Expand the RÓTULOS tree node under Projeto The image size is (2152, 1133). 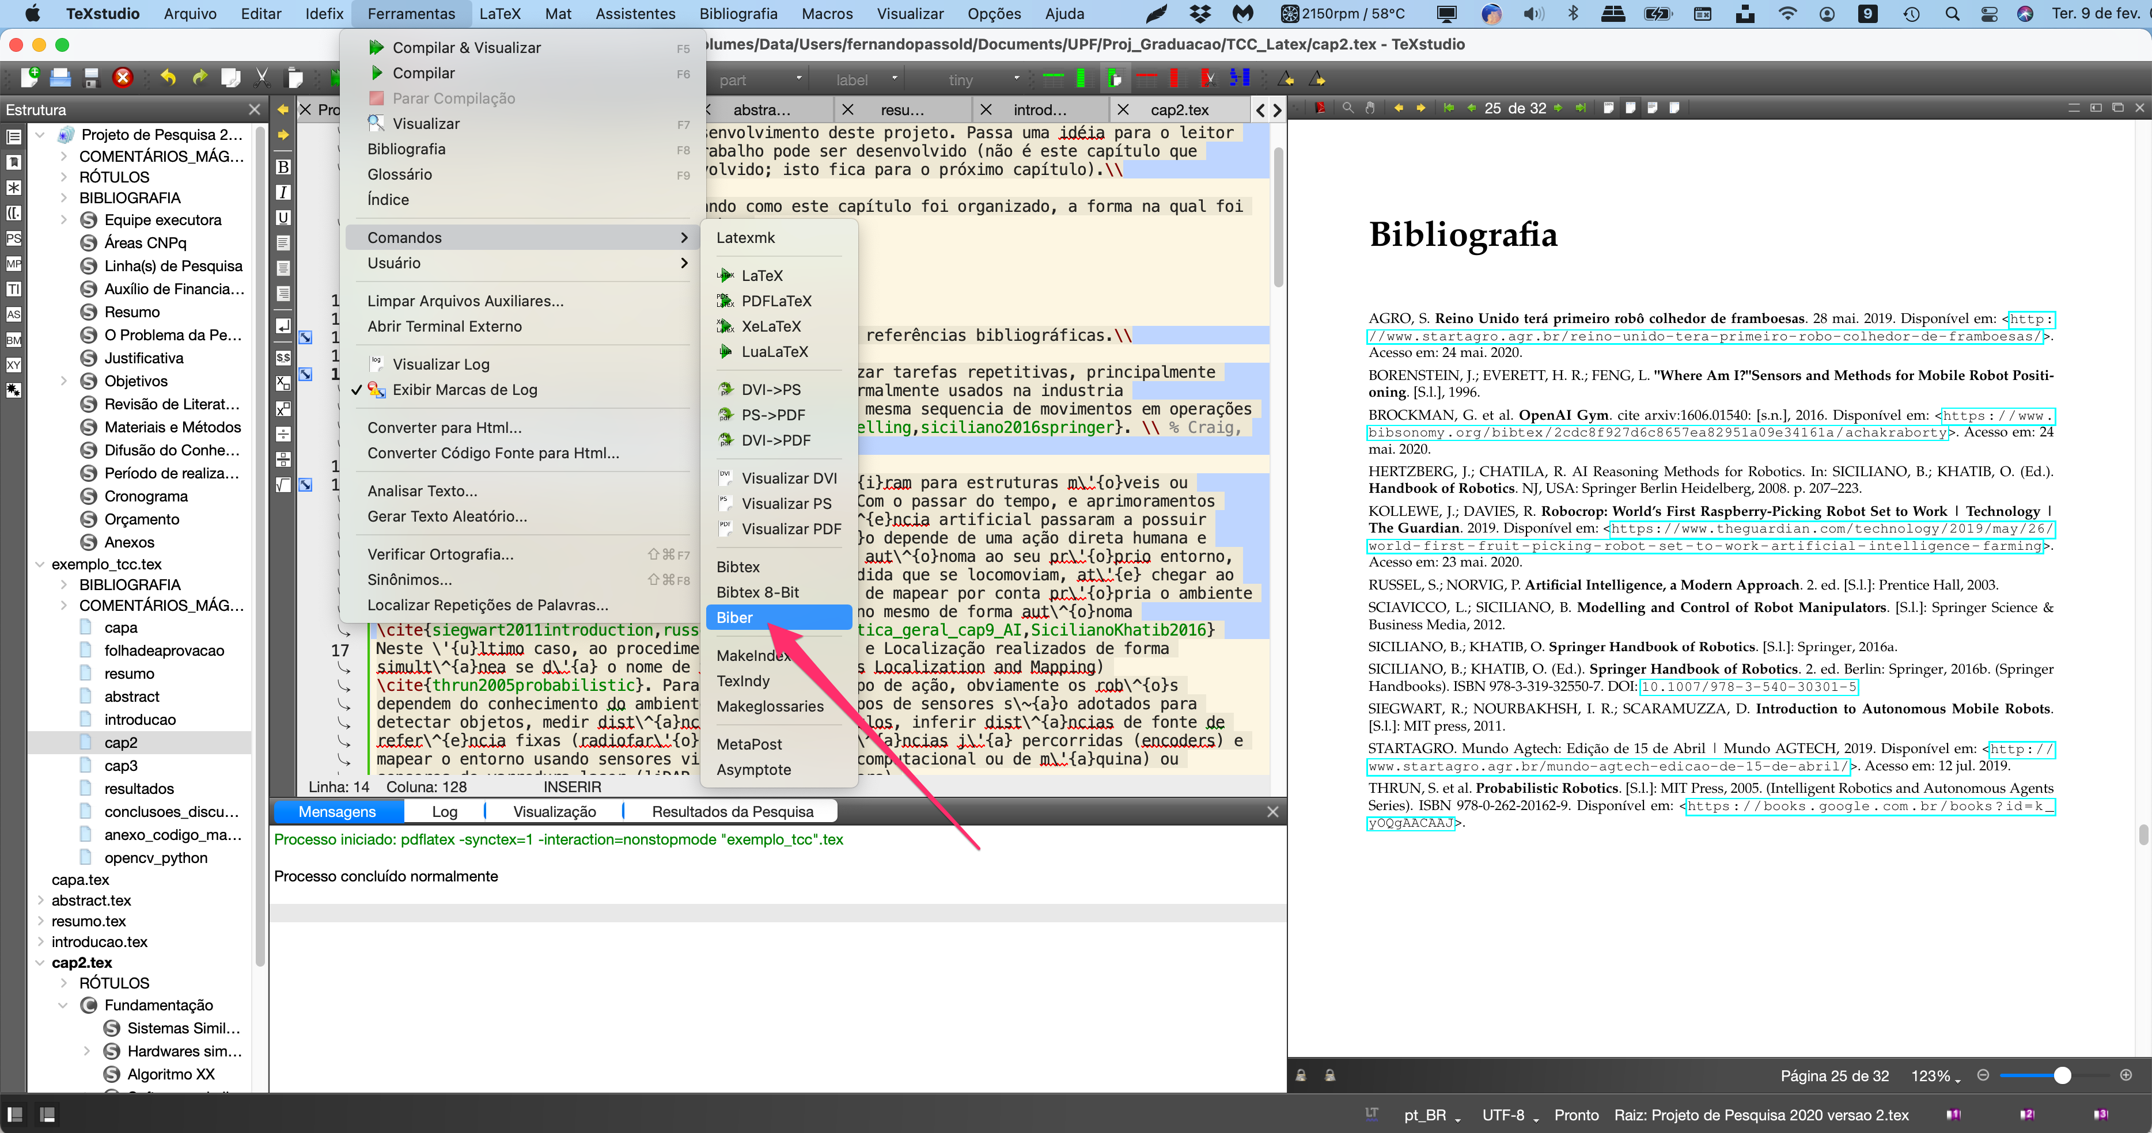[x=65, y=177]
